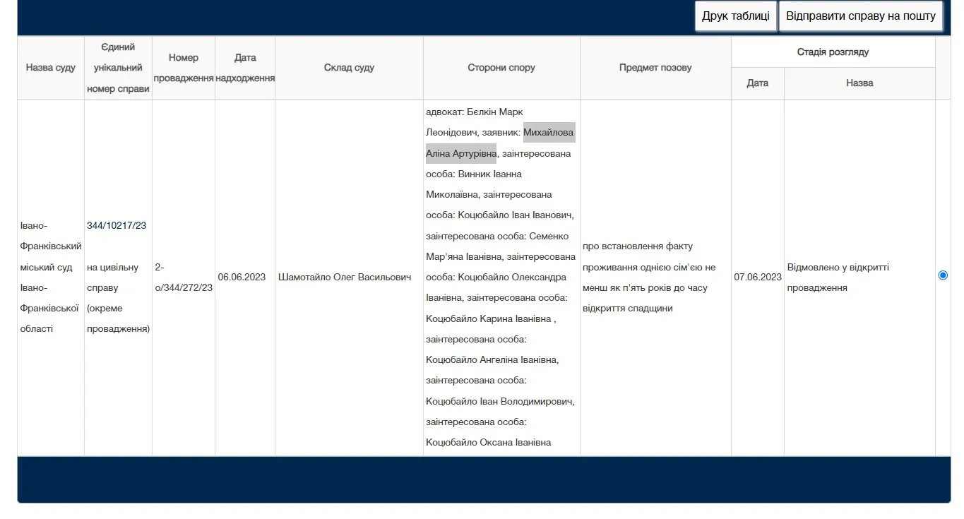
Task: Click judge name Шамотайло Олег Васильович
Action: [345, 278]
